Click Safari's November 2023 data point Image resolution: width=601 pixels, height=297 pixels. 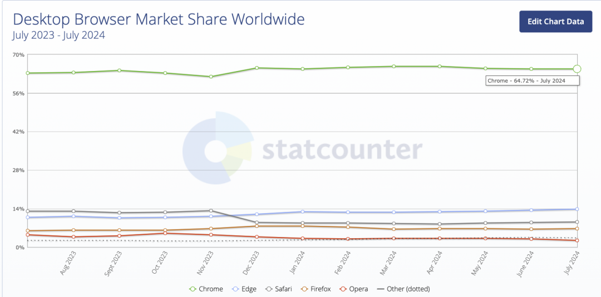tap(211, 210)
